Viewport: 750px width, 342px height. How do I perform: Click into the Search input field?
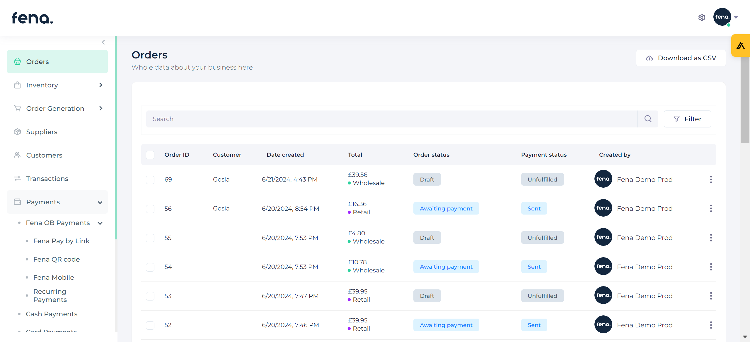[x=391, y=119]
